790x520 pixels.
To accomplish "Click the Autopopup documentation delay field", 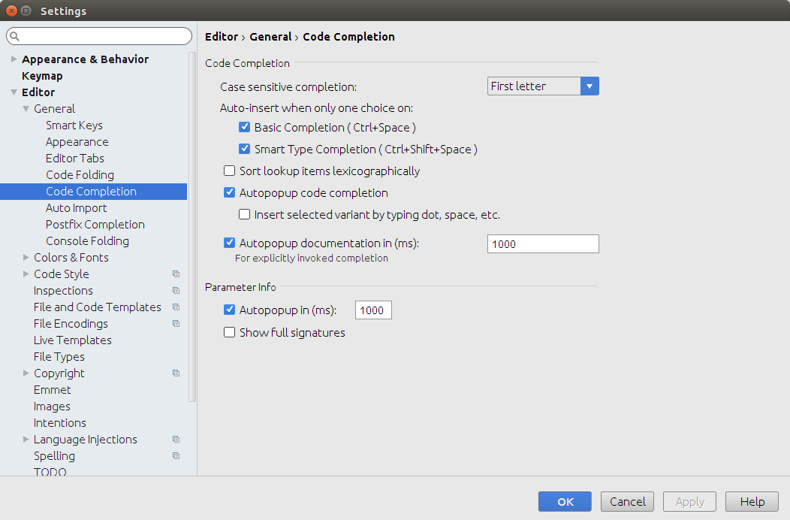I will pos(542,244).
